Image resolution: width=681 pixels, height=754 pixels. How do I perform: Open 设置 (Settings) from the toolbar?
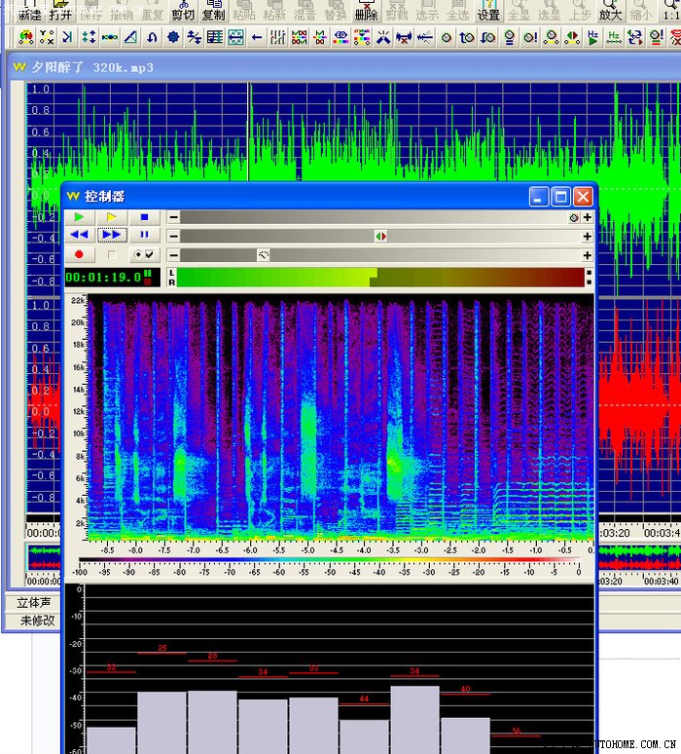(x=488, y=11)
